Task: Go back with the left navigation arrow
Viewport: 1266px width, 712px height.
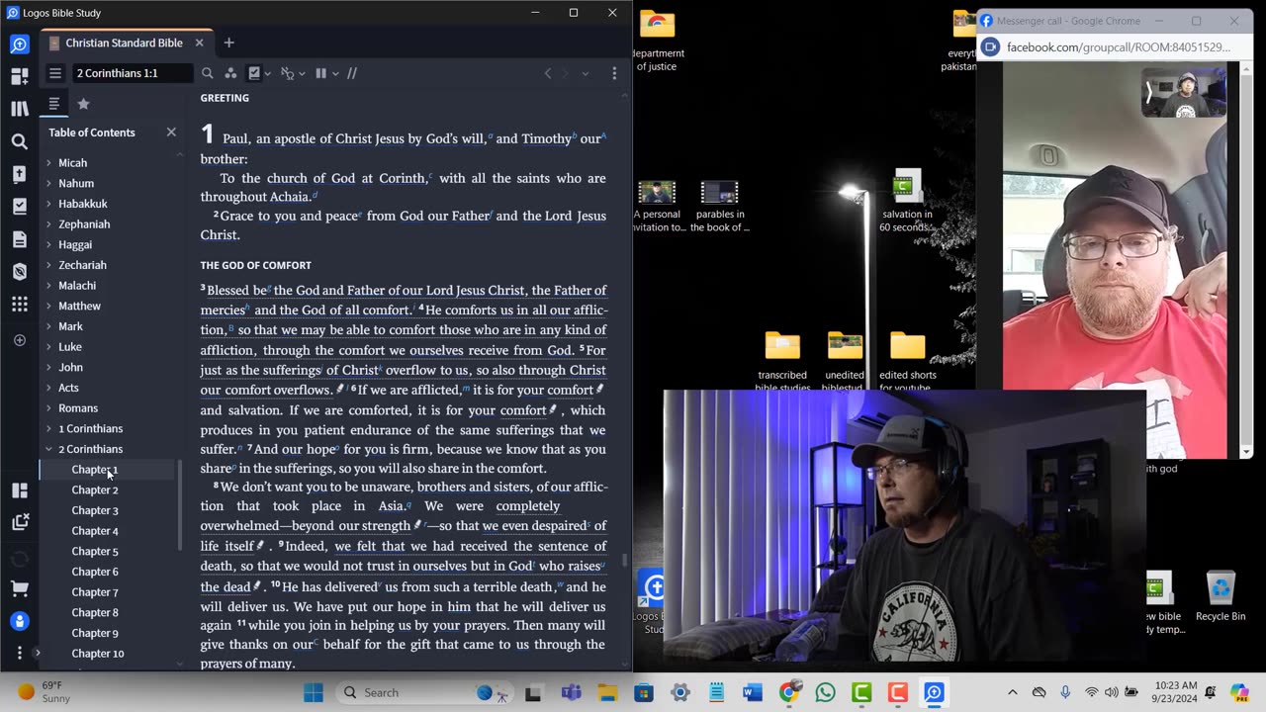Action: 548,73
